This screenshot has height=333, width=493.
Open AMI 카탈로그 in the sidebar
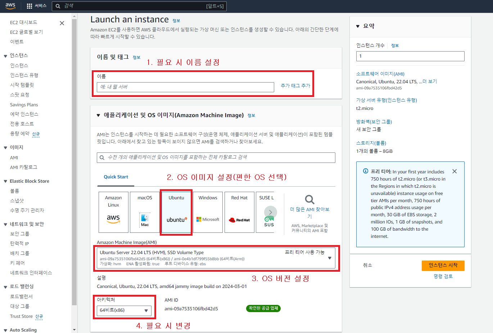(23, 168)
